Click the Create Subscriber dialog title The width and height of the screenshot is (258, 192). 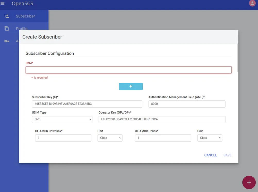42,37
